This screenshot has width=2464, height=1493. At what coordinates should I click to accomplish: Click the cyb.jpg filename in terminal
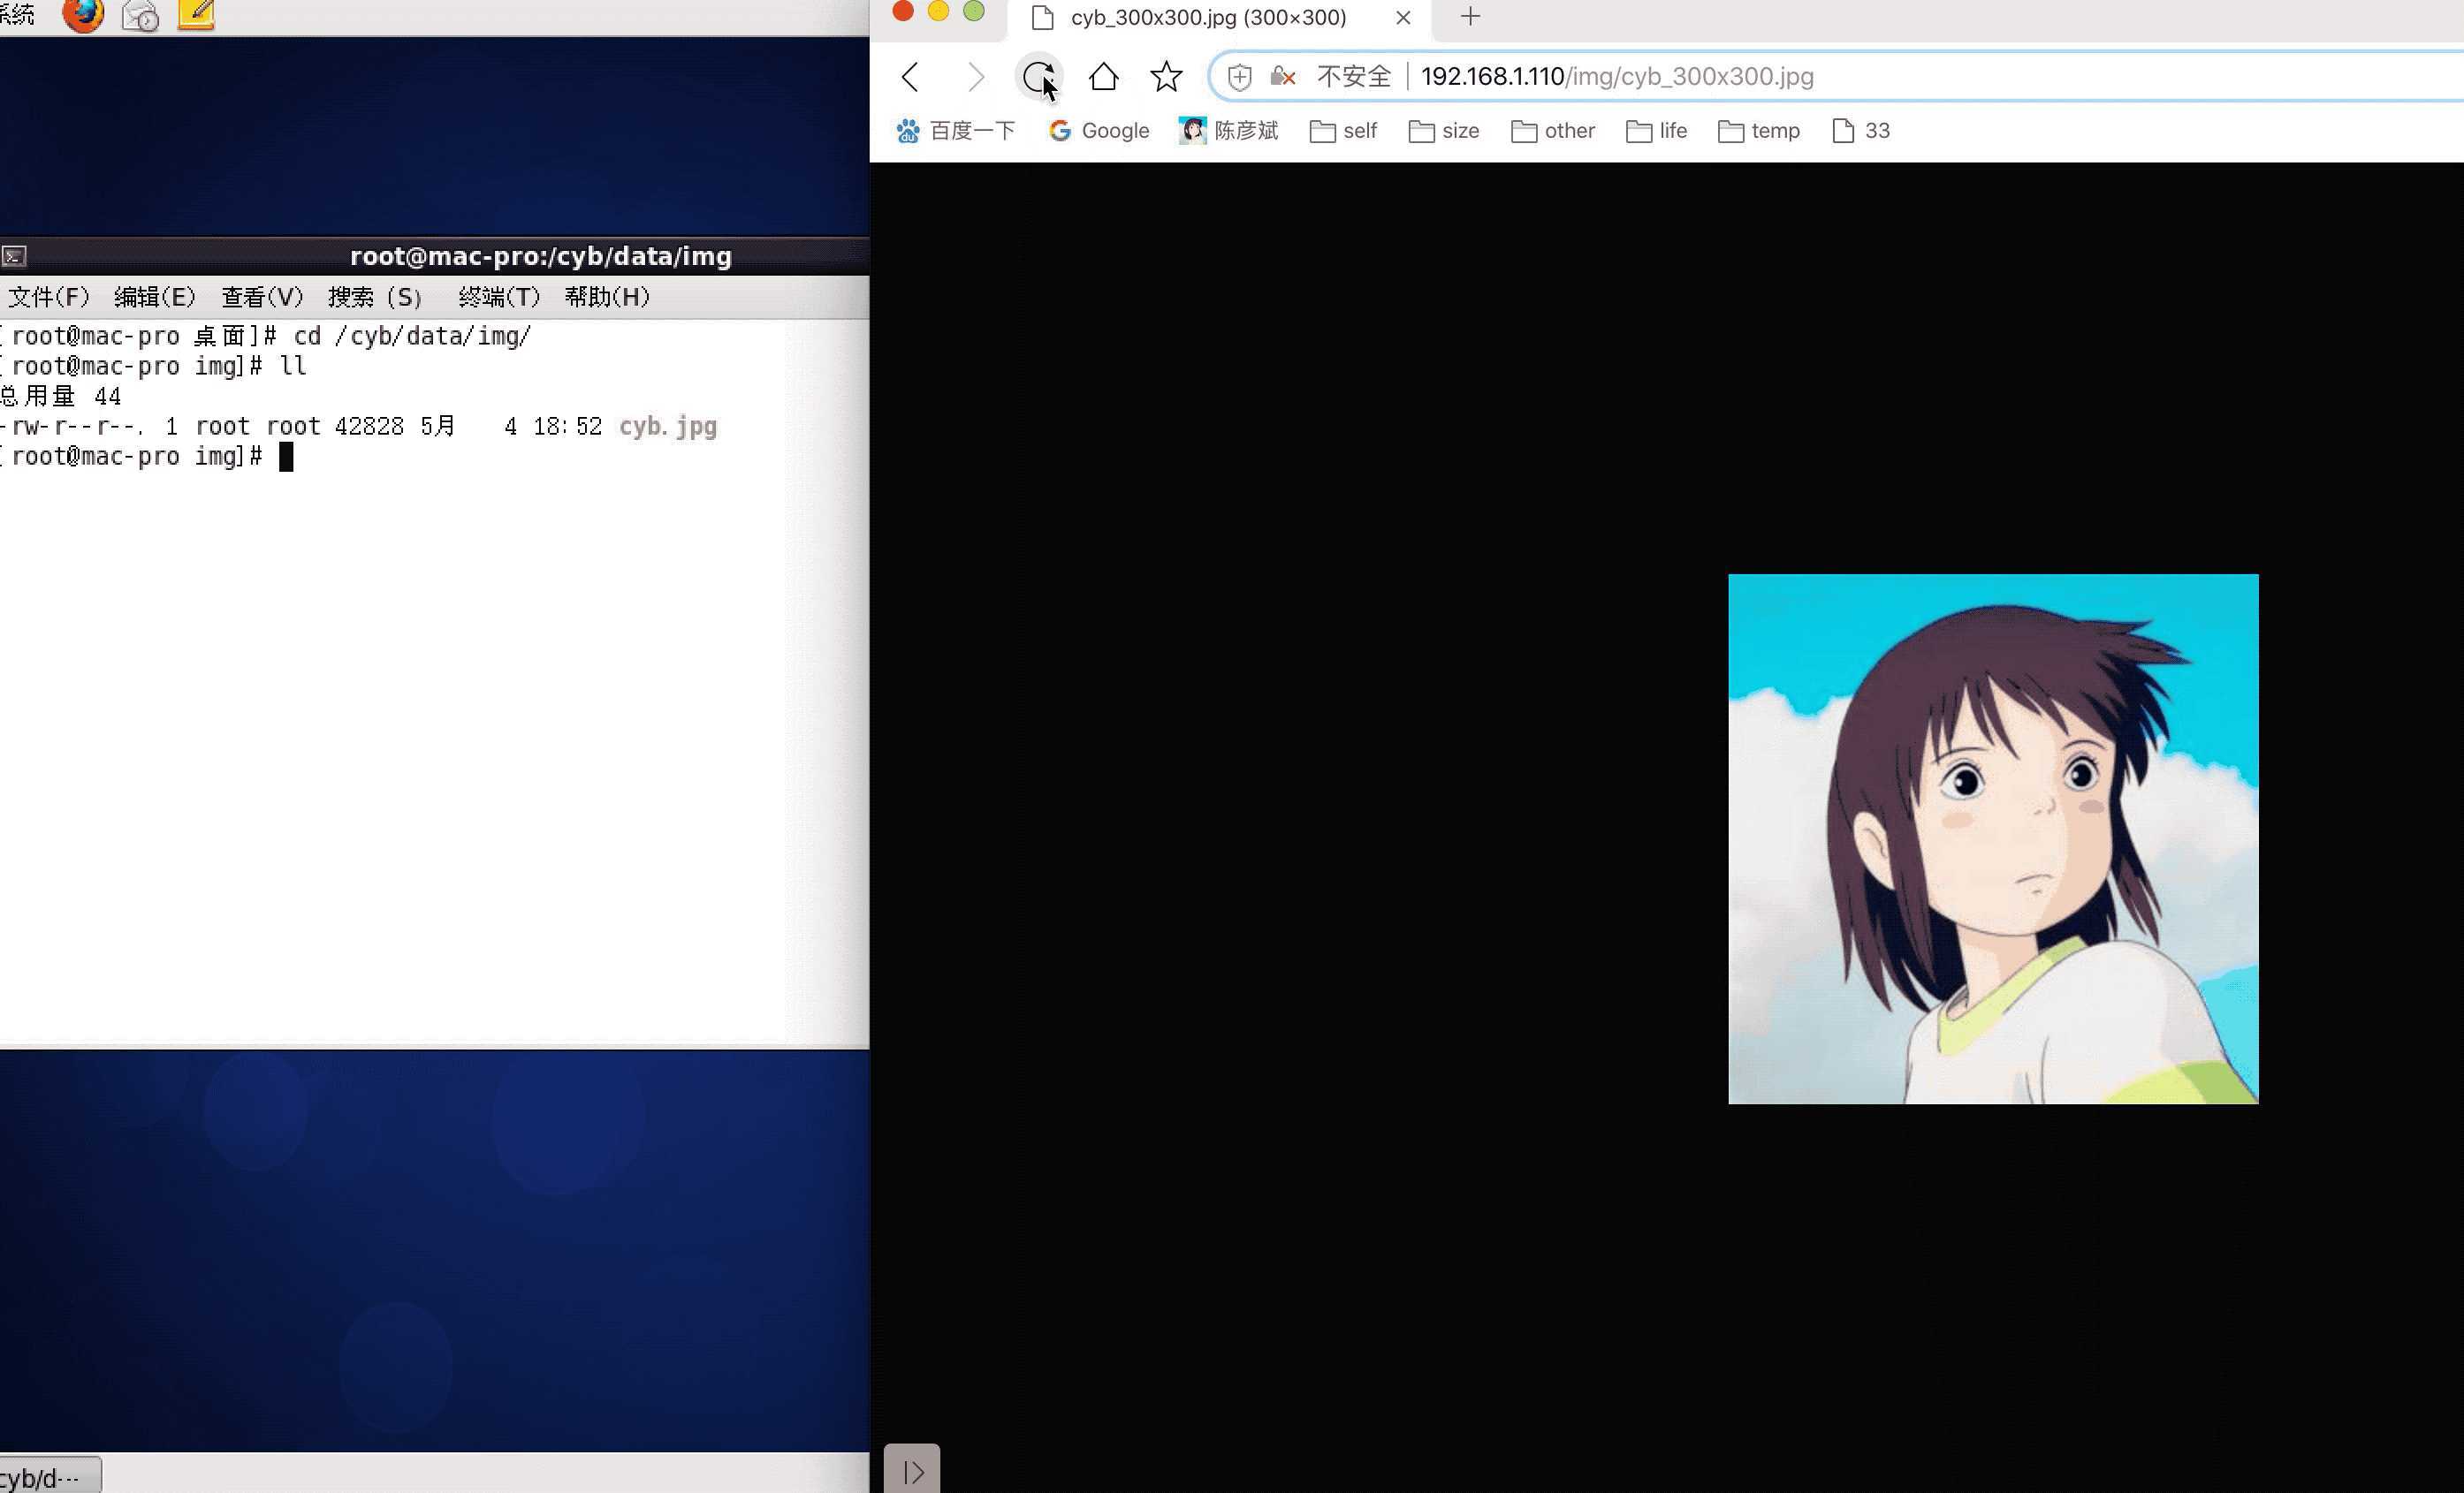click(668, 427)
